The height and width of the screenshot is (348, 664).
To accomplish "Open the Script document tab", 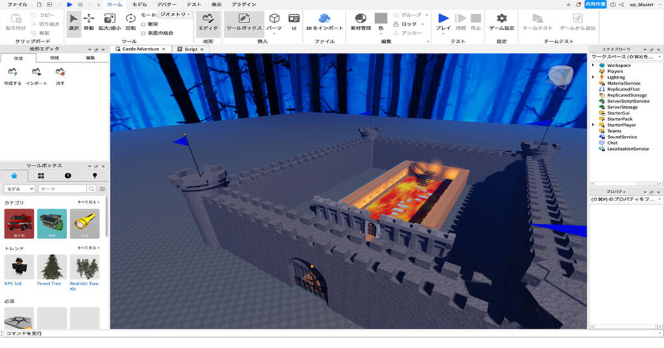I will pyautogui.click(x=191, y=49).
